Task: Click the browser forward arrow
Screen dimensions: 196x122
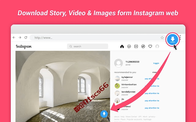Action: [x=20, y=38]
